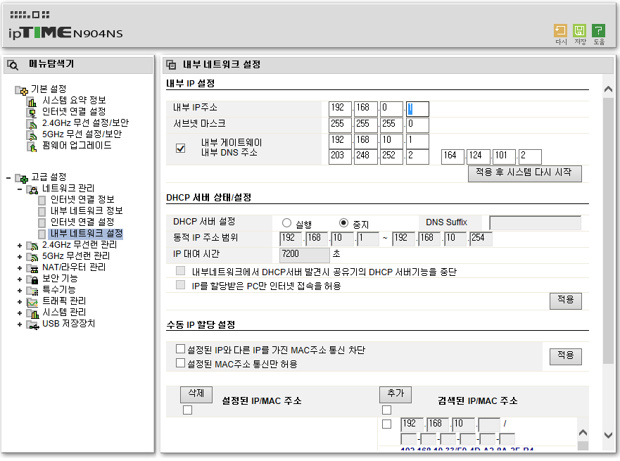Click the 추가 button
The image size is (620, 461).
coord(396,394)
